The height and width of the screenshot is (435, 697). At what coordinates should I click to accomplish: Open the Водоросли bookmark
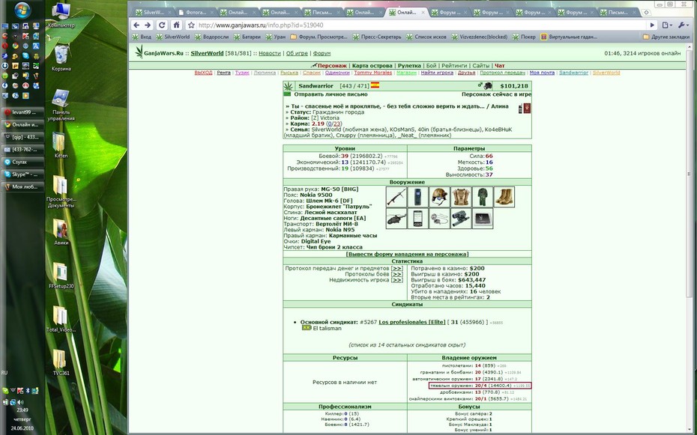point(211,37)
